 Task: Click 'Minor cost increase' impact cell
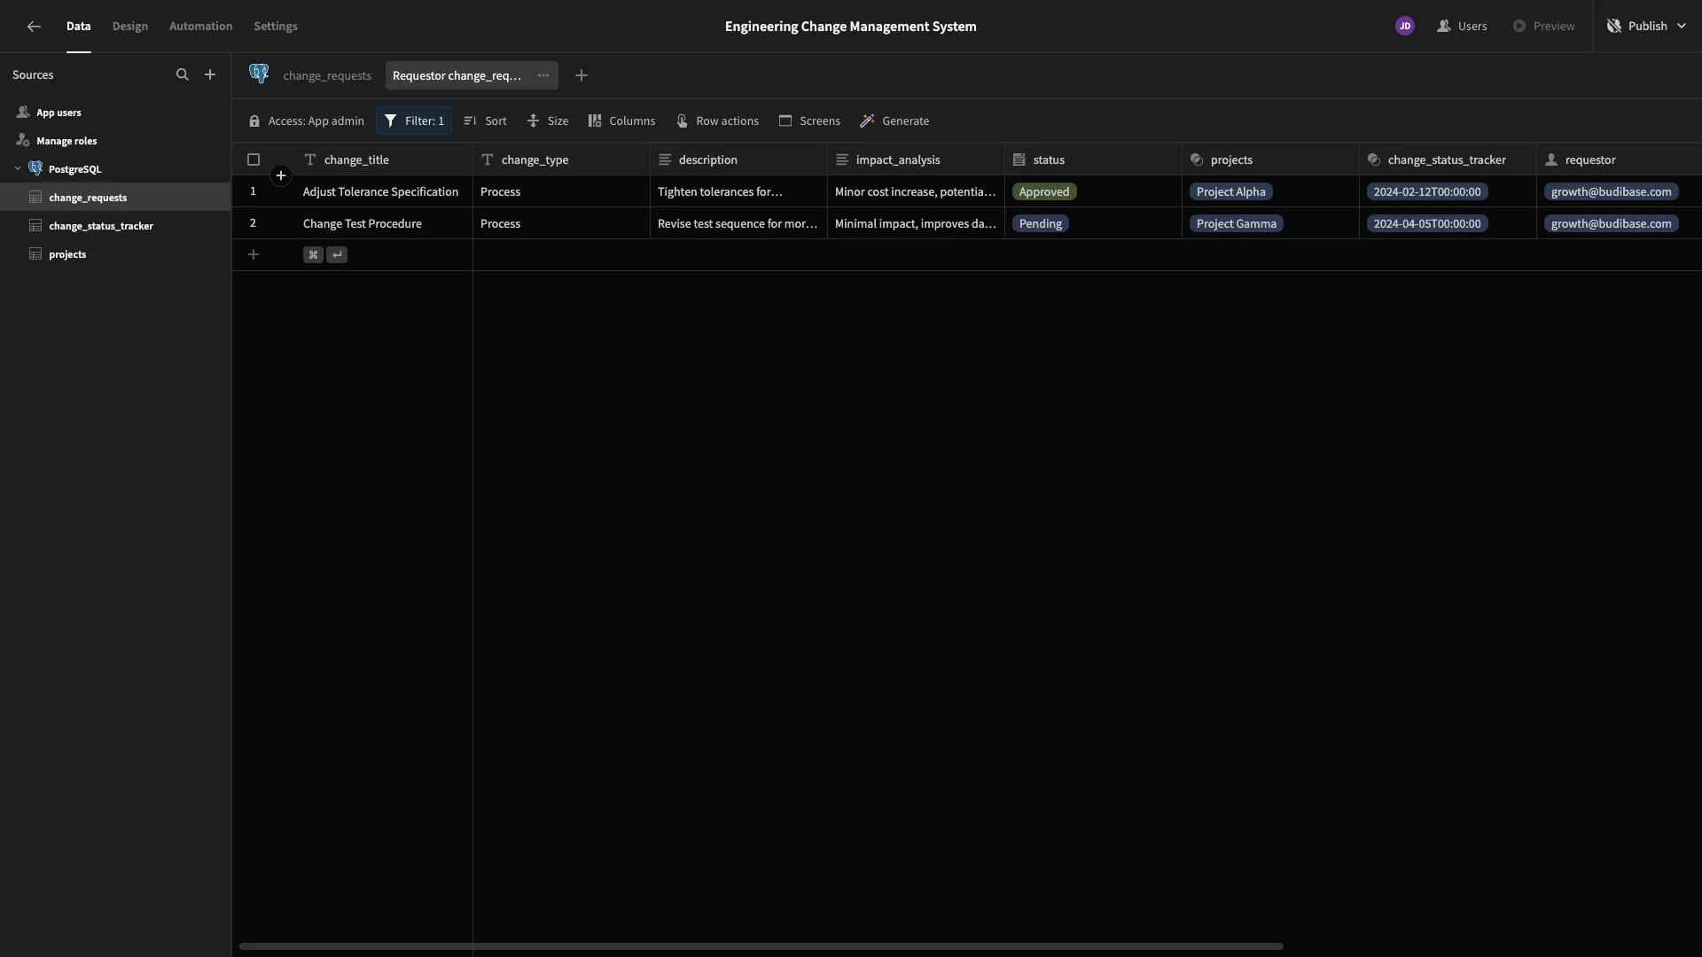(x=916, y=192)
